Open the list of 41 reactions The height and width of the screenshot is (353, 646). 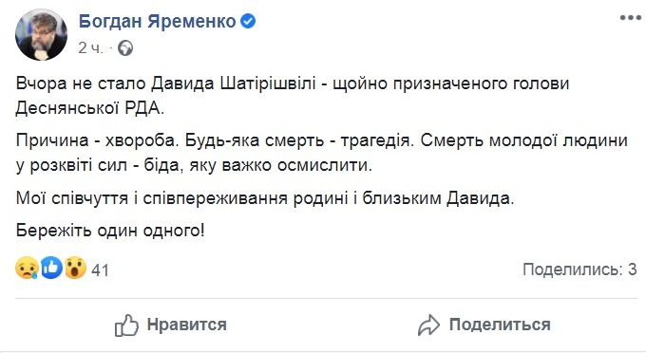[100, 270]
